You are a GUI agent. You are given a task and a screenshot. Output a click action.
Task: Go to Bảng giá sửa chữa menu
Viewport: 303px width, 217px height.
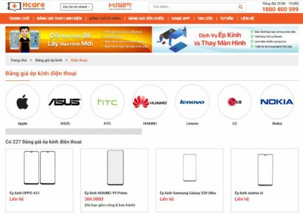146,18
